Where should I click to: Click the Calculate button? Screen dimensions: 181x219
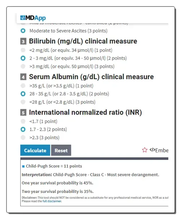click(35, 150)
